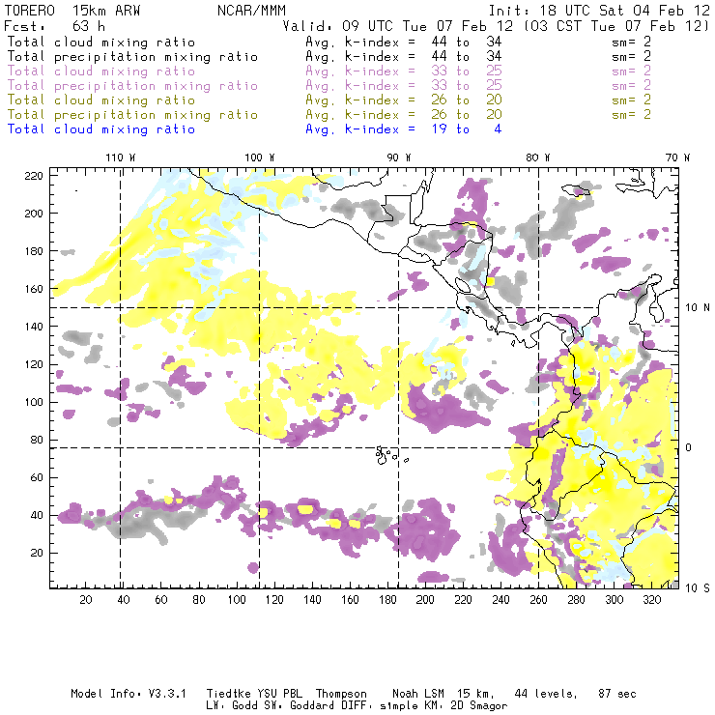Click the olive "Avg. k-index = 26 to 20" on the precipitation row
715x715 pixels.
pyautogui.click(x=404, y=114)
